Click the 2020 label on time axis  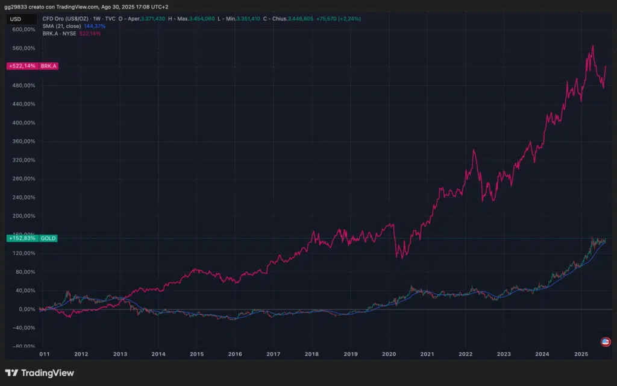[x=389, y=354]
